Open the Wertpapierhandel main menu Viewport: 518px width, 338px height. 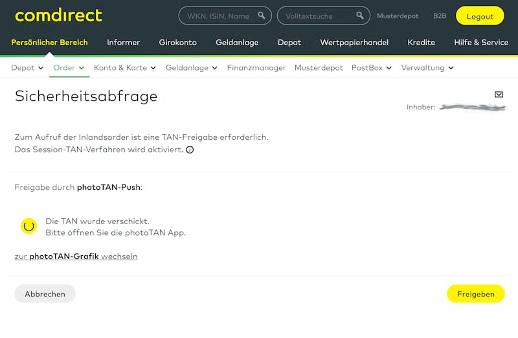(354, 42)
